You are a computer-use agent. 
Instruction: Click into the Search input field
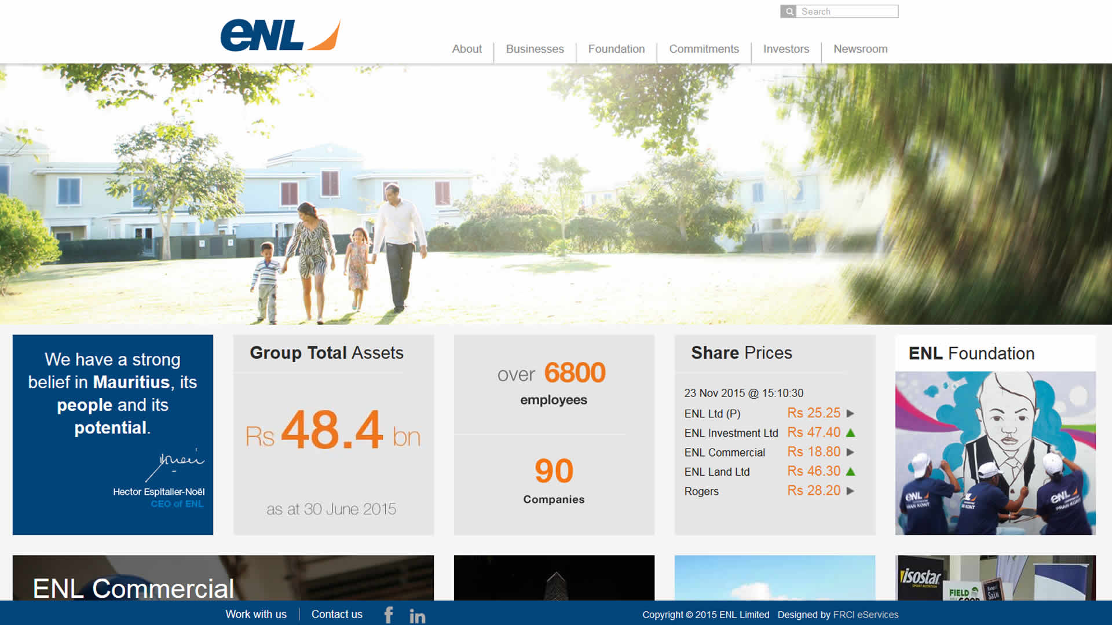click(x=847, y=12)
